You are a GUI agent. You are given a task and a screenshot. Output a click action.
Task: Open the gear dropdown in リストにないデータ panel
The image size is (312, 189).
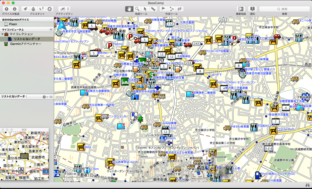45,97
